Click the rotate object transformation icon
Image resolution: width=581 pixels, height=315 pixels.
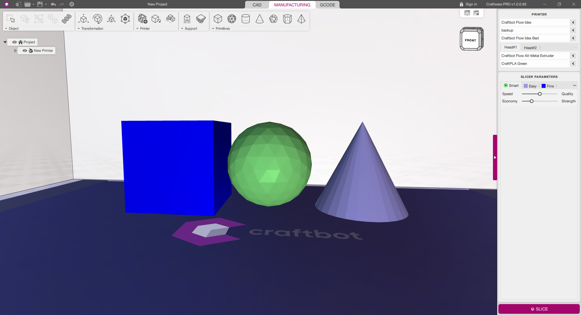[x=97, y=19]
